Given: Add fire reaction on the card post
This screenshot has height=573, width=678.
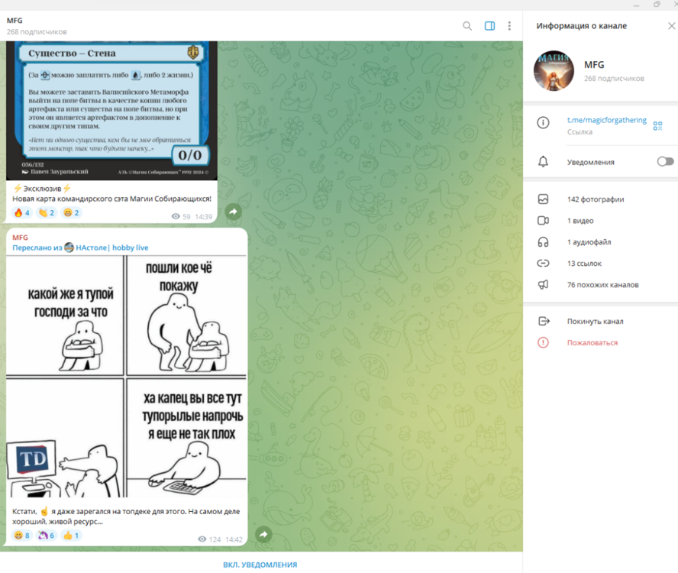Looking at the screenshot, I should (x=22, y=212).
